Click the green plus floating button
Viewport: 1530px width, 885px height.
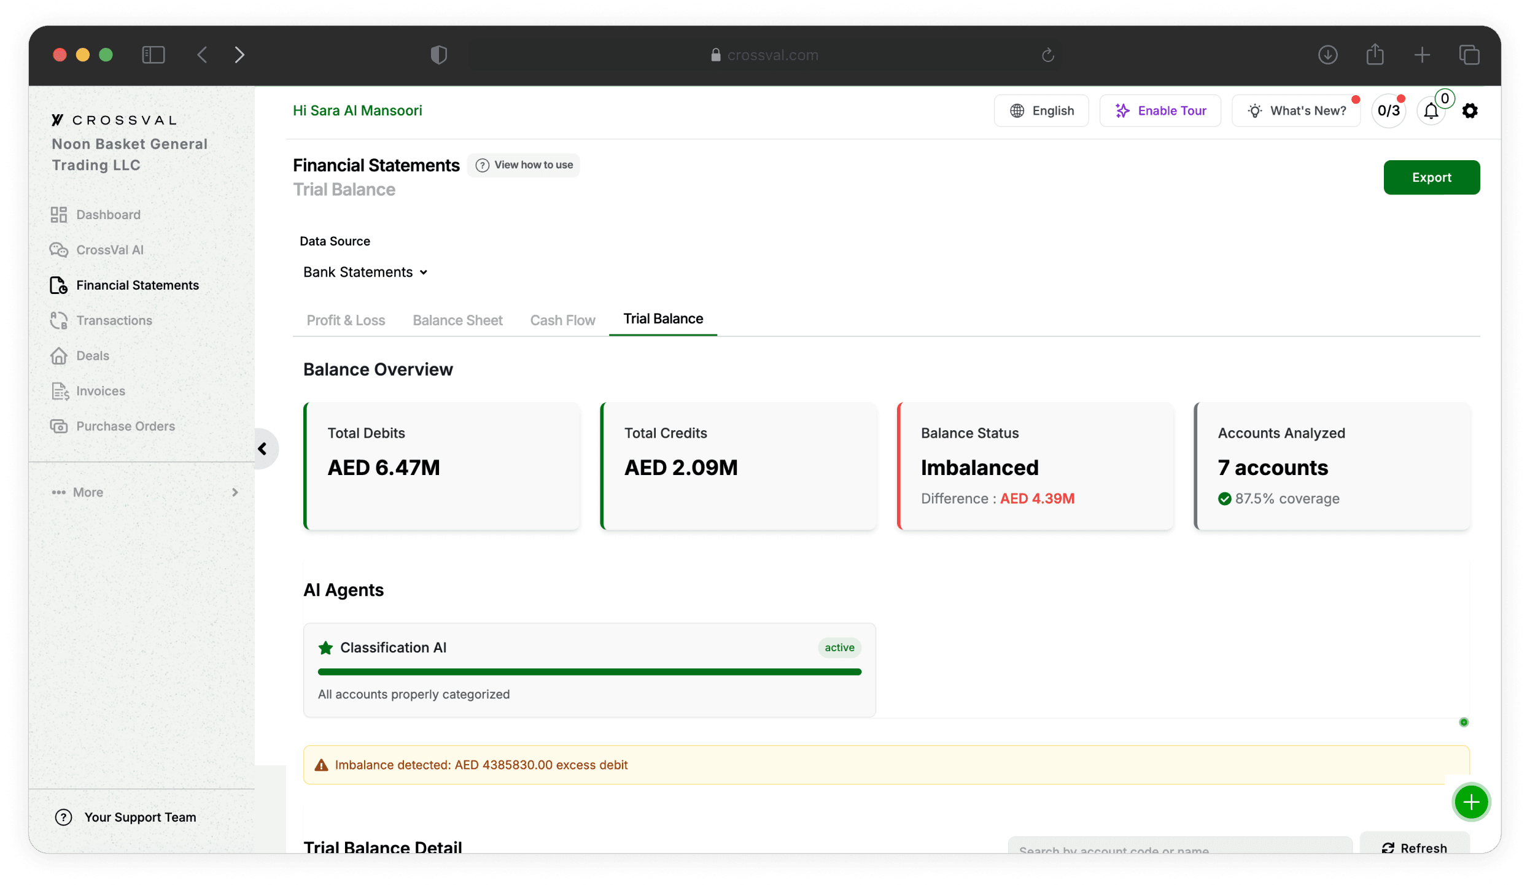coord(1471,802)
